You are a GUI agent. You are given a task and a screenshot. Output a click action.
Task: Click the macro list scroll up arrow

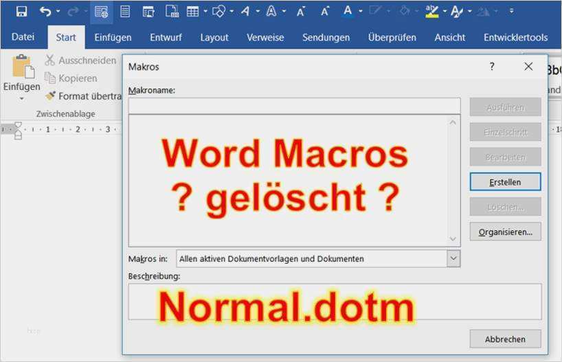click(x=453, y=122)
